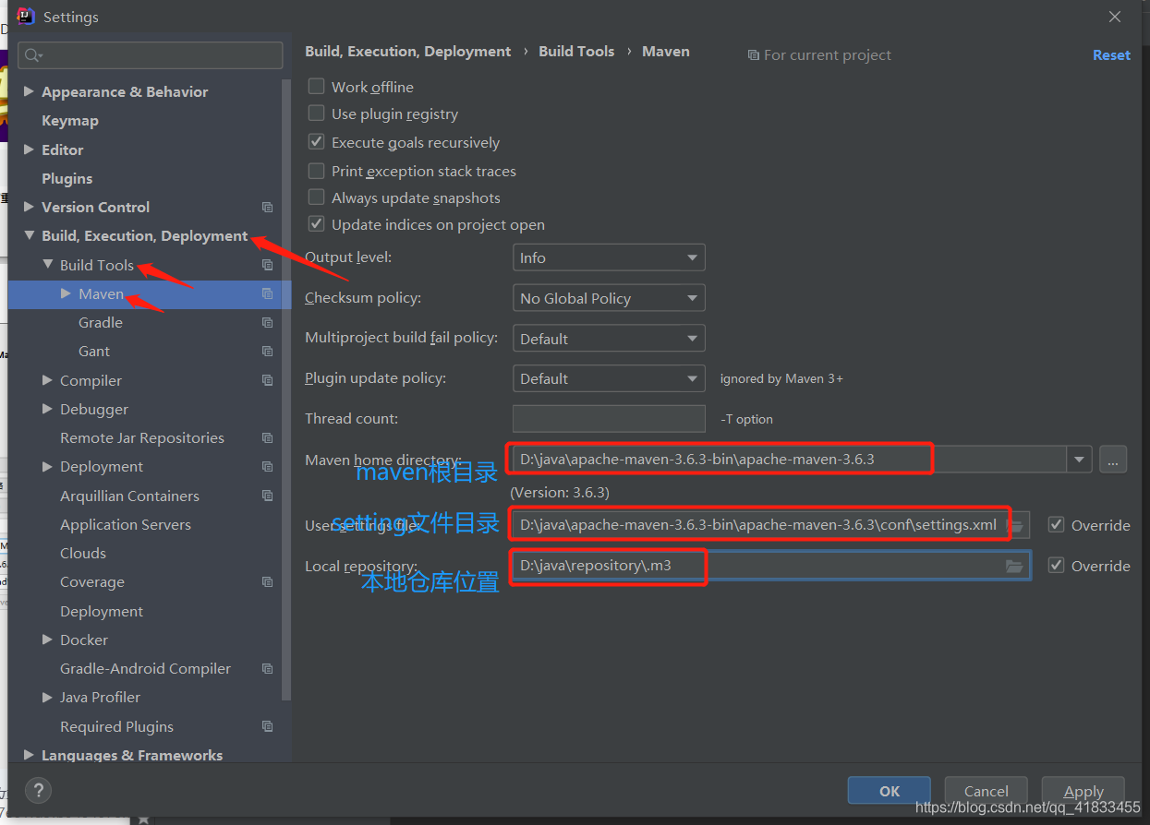Browse folder icon for Local repository

(1014, 566)
